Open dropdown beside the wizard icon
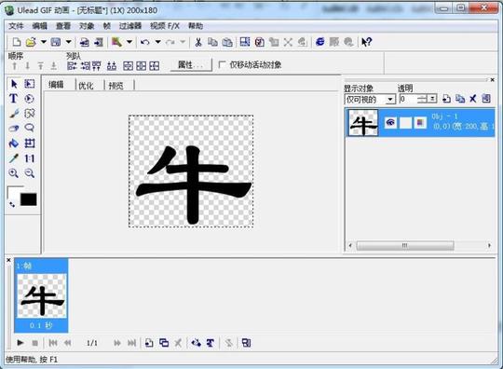Image resolution: width=503 pixels, height=369 pixels. [x=129, y=42]
